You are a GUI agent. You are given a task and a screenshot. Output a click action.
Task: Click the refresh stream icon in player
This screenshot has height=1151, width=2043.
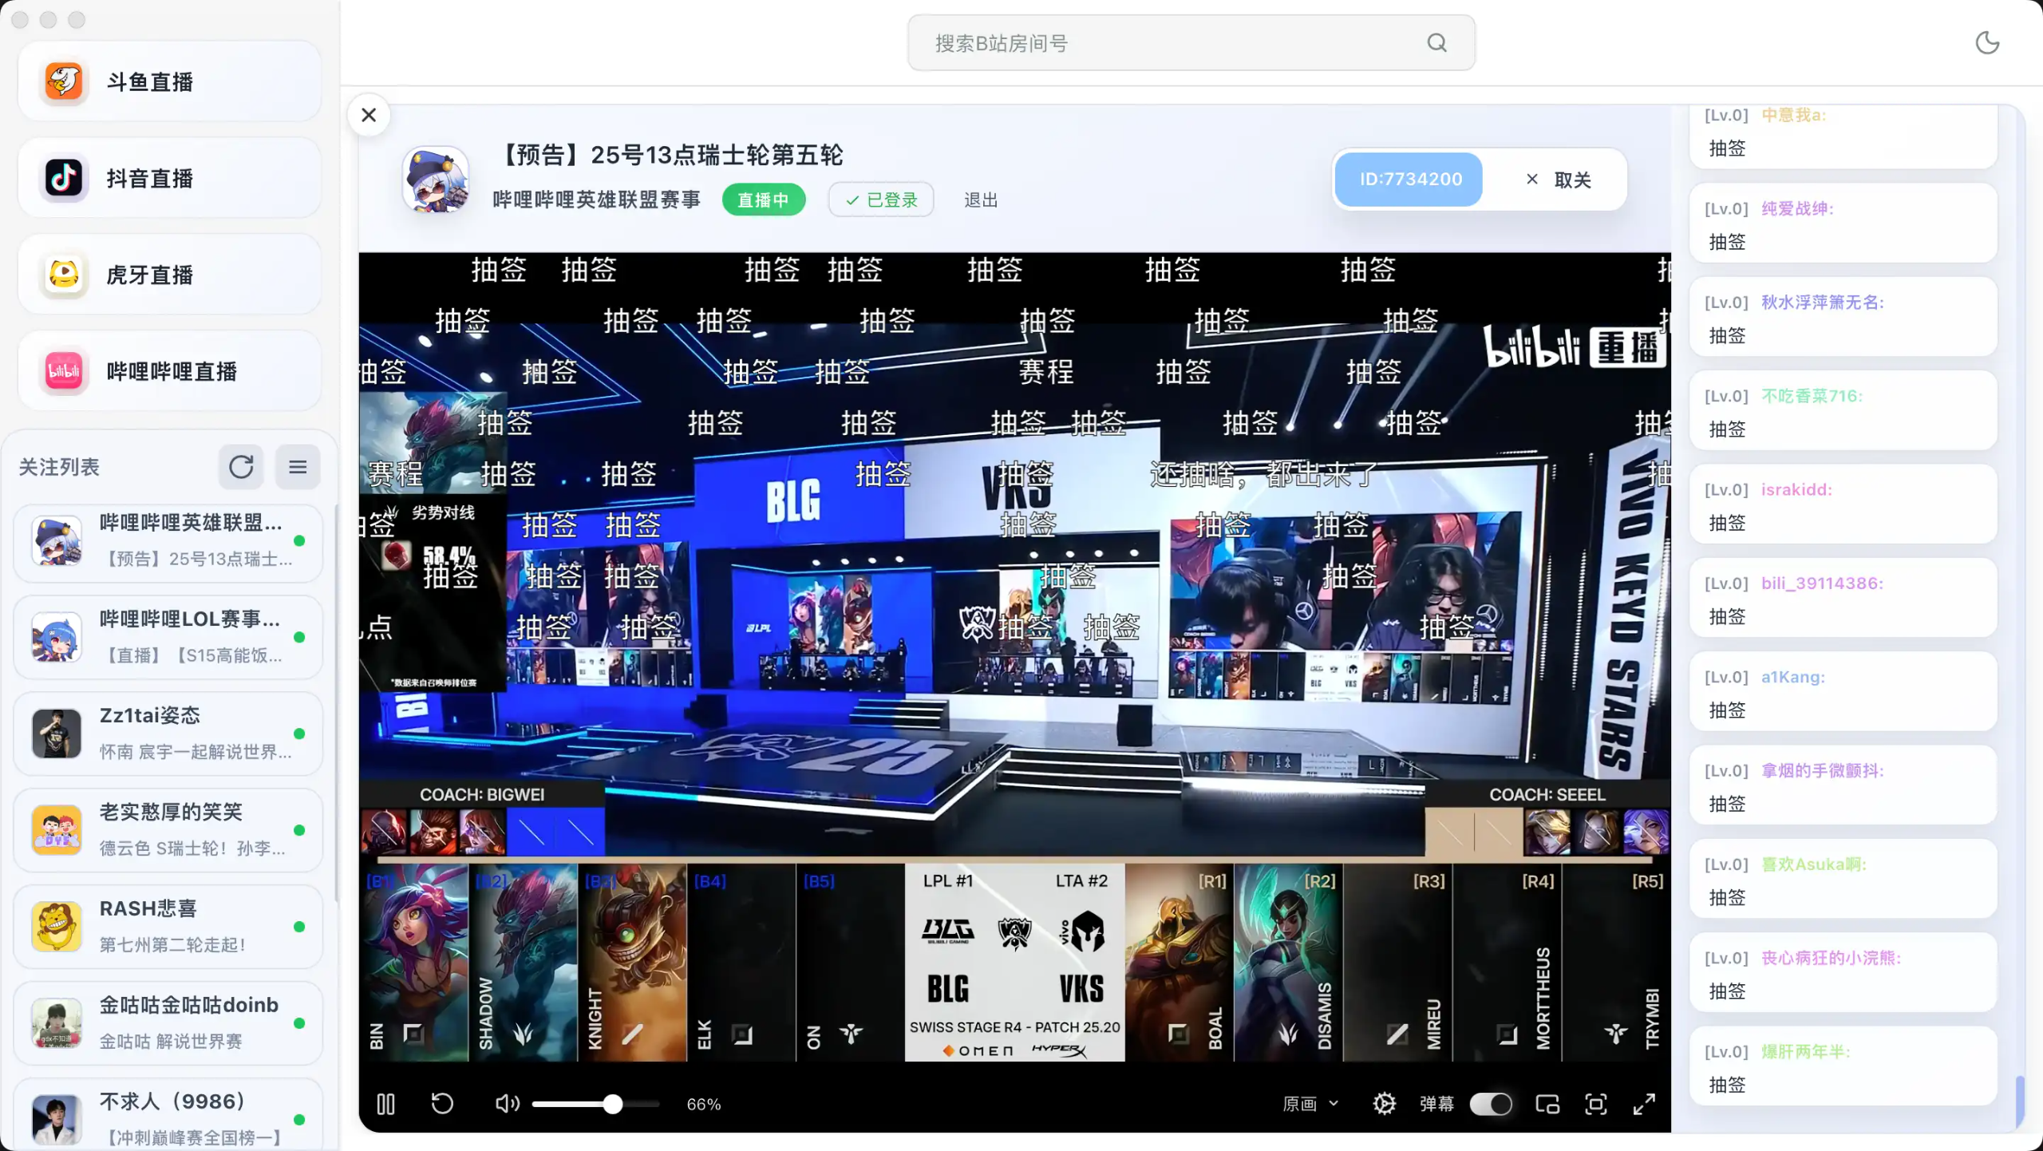click(x=442, y=1104)
